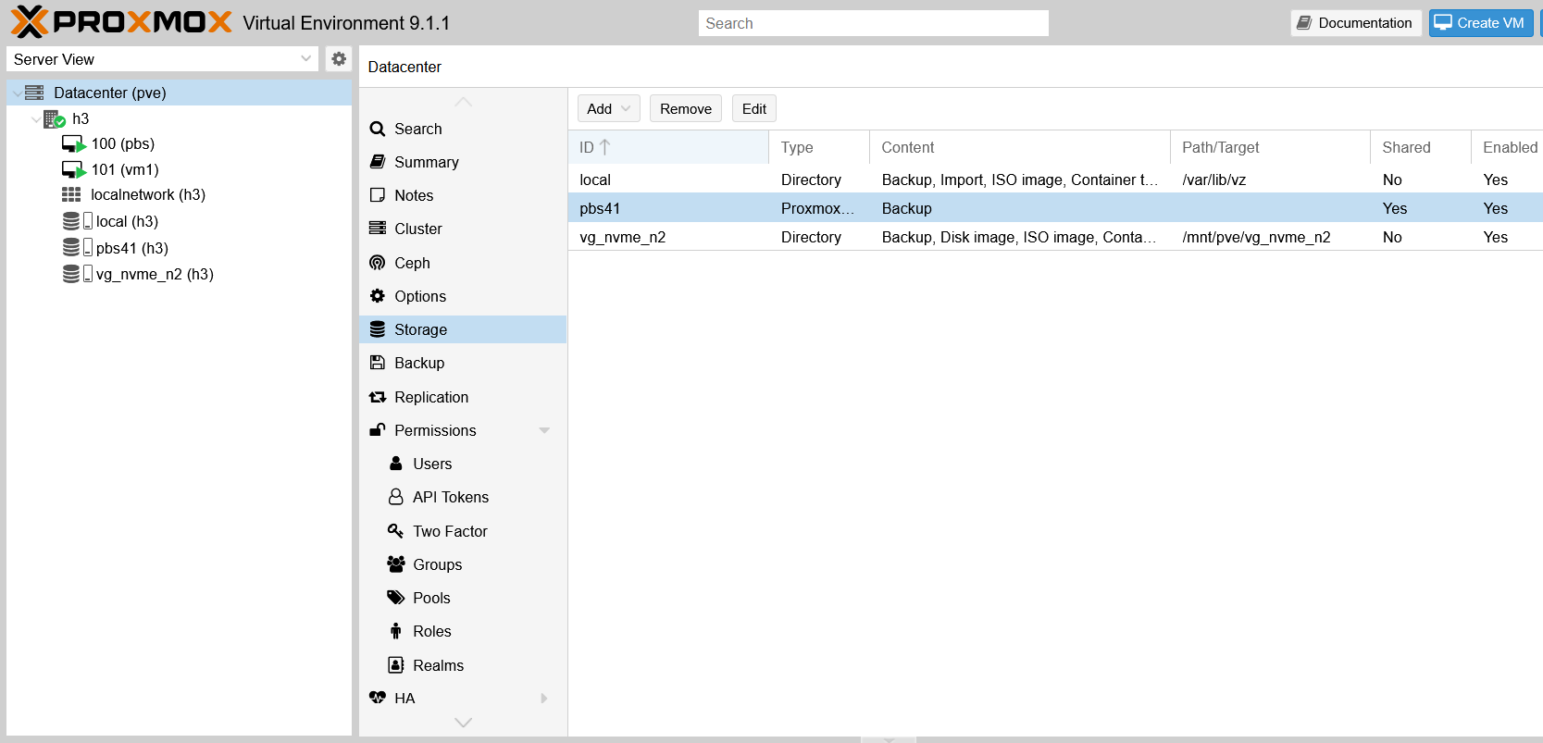Click the VM 101 (vm1) monitor icon

pos(73,170)
